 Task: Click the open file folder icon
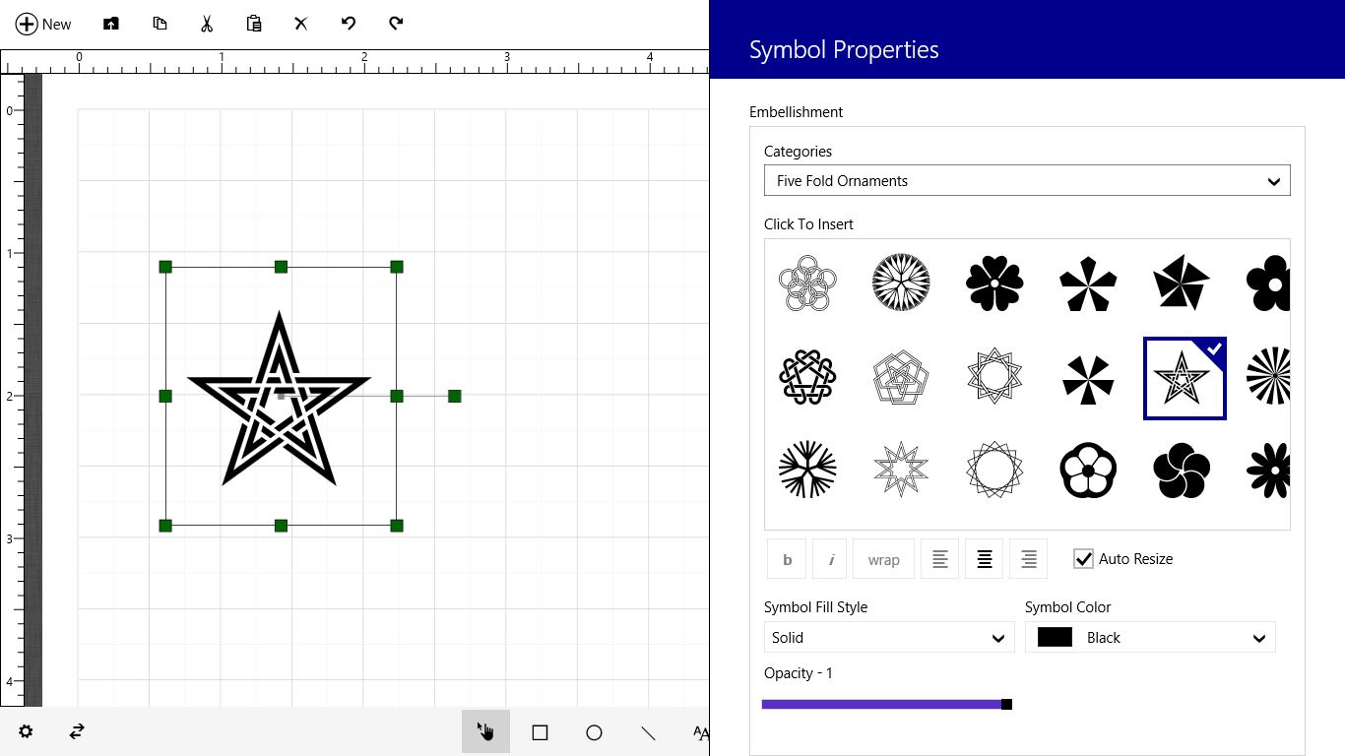(x=111, y=24)
